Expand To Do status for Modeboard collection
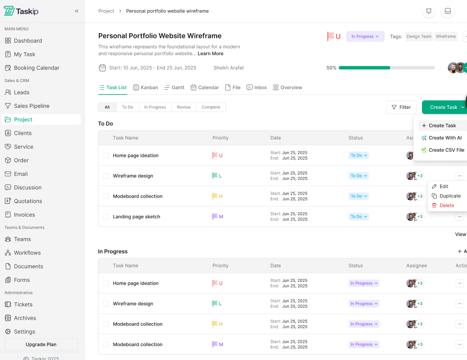 tap(358, 196)
